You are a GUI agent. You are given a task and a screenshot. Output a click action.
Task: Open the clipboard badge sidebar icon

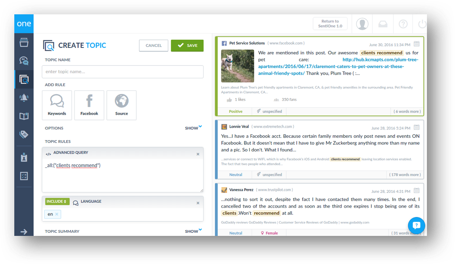coord(24,157)
